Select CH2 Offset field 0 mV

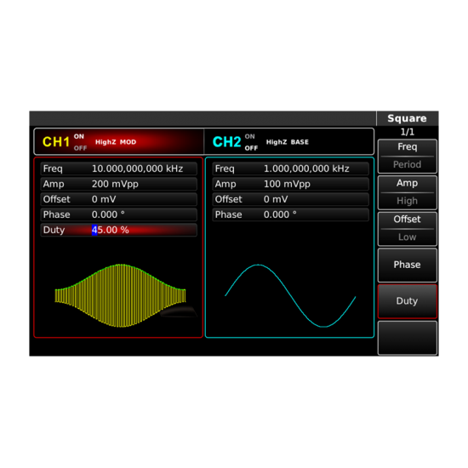click(x=291, y=199)
